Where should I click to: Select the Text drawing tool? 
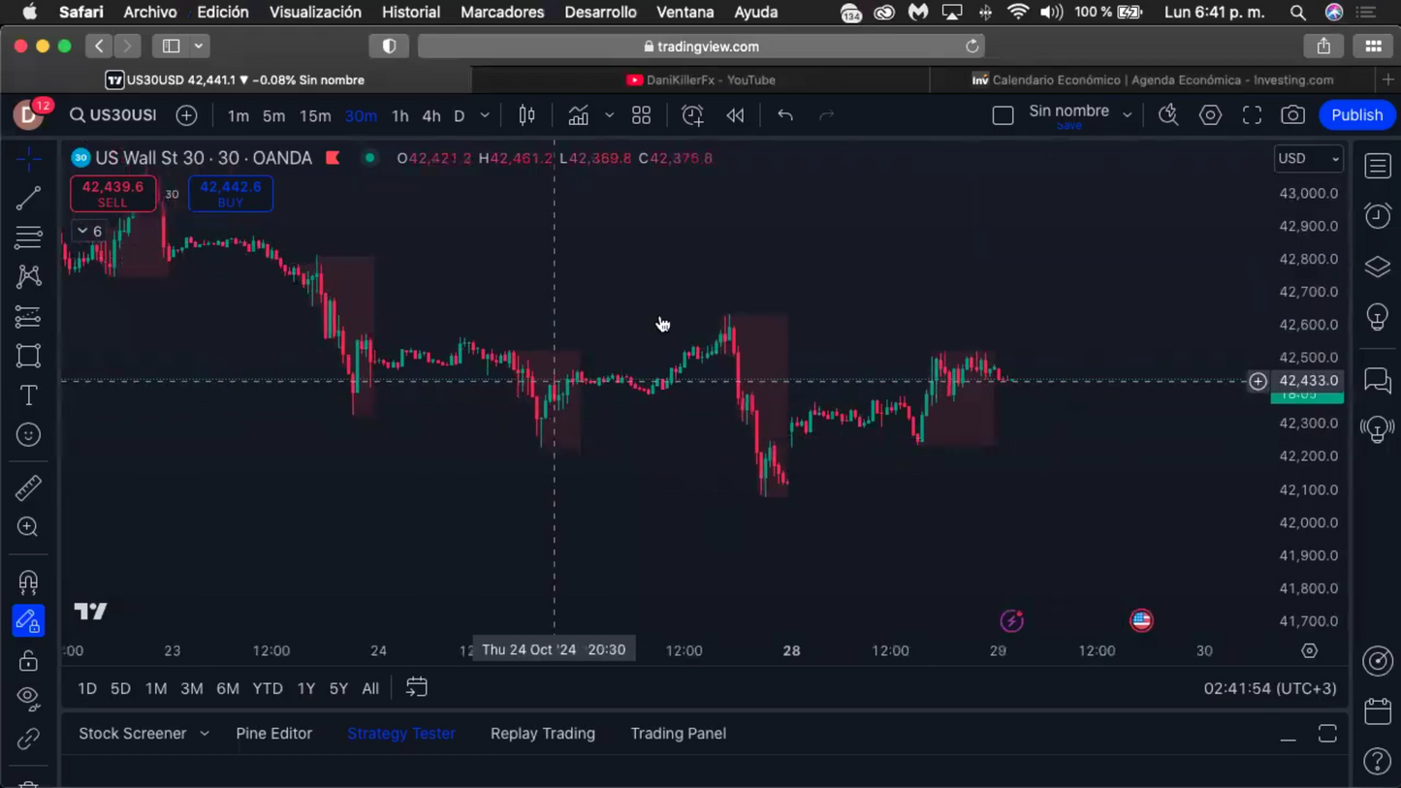pos(28,394)
